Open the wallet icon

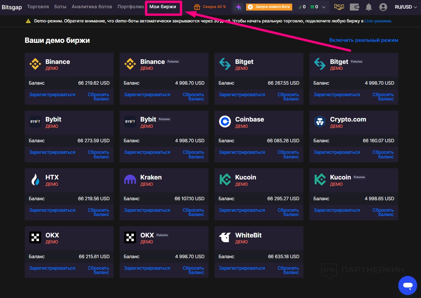point(354,7)
